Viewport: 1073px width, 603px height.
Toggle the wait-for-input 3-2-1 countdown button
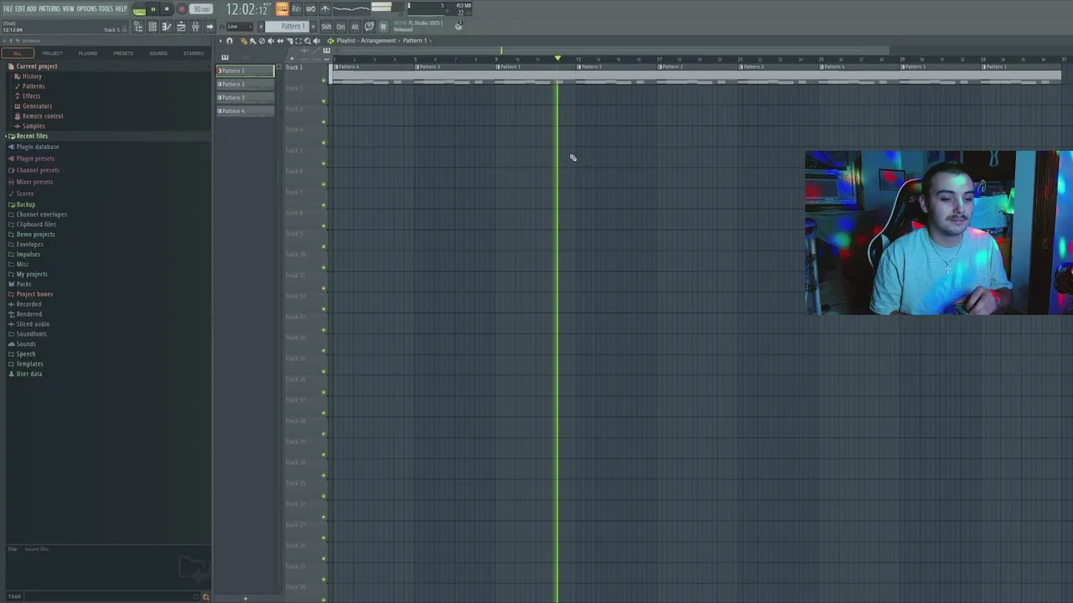coord(297,9)
